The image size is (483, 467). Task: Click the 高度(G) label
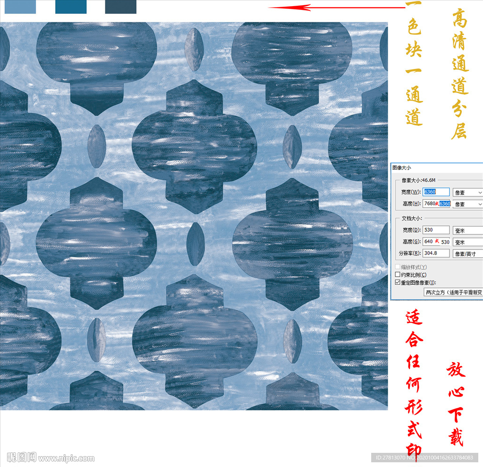pyautogui.click(x=412, y=241)
